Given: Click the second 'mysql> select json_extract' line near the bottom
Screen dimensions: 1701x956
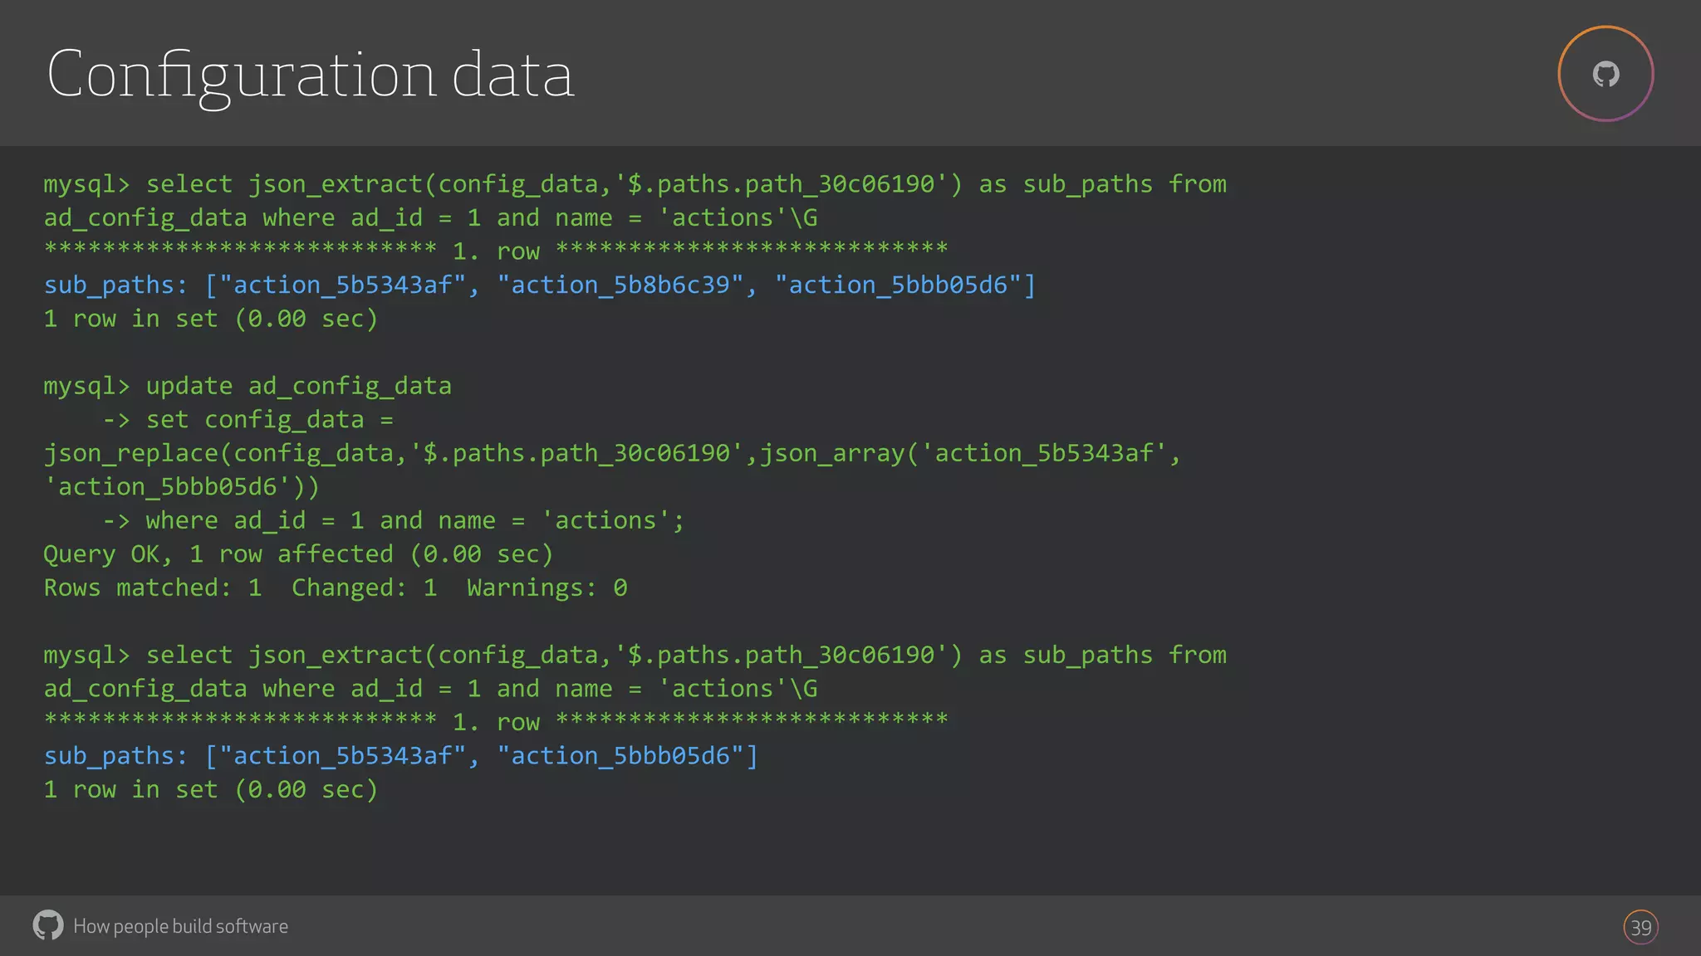Looking at the screenshot, I should click(635, 656).
